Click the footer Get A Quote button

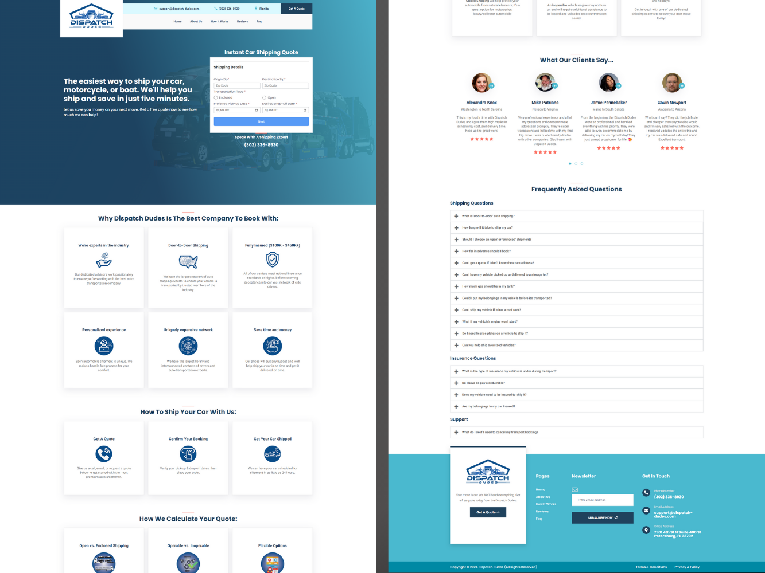tap(488, 512)
